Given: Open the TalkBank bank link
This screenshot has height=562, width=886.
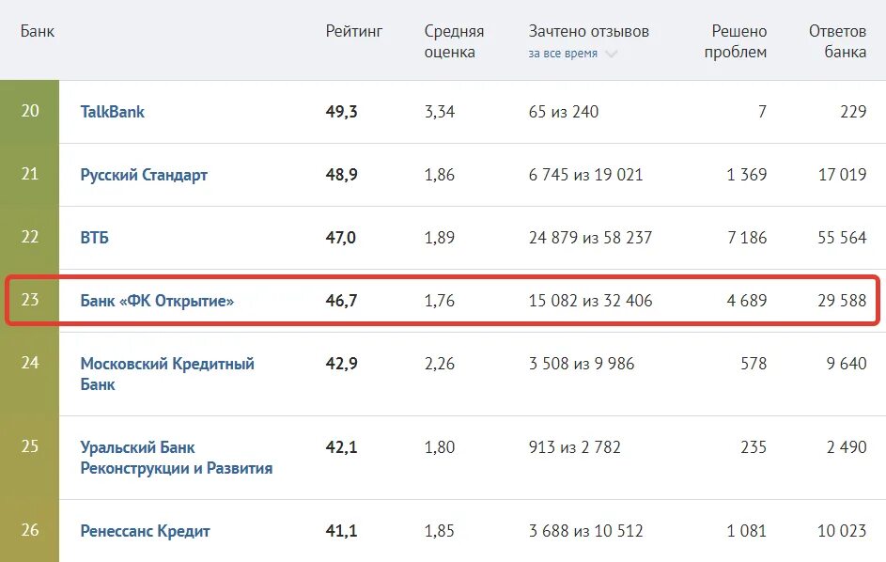Looking at the screenshot, I should click(x=113, y=112).
